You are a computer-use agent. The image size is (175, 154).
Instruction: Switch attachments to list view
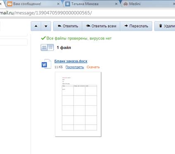coord(50,47)
